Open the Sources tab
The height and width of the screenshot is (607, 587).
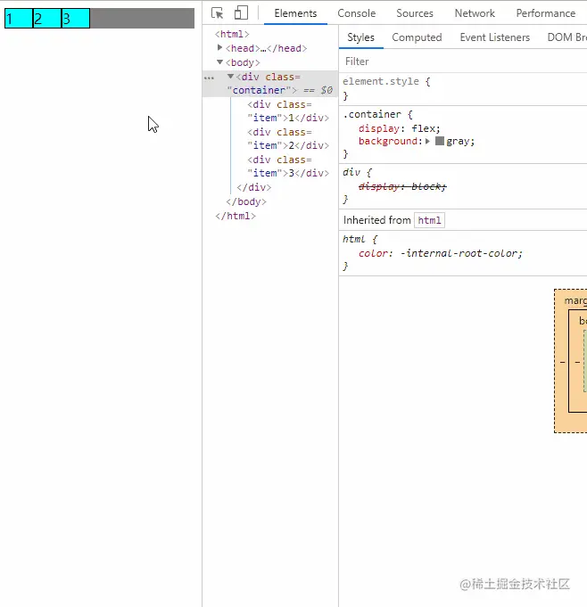(x=415, y=13)
